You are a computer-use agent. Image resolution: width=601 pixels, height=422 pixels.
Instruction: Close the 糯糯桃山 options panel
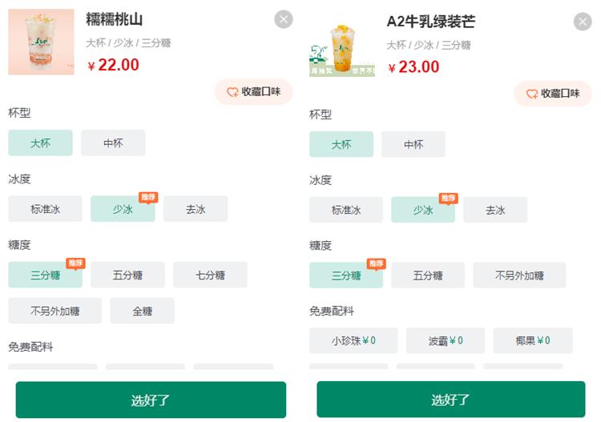pyautogui.click(x=284, y=20)
